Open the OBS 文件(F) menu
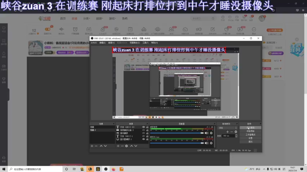The height and width of the screenshot is (172, 307). [x=94, y=43]
